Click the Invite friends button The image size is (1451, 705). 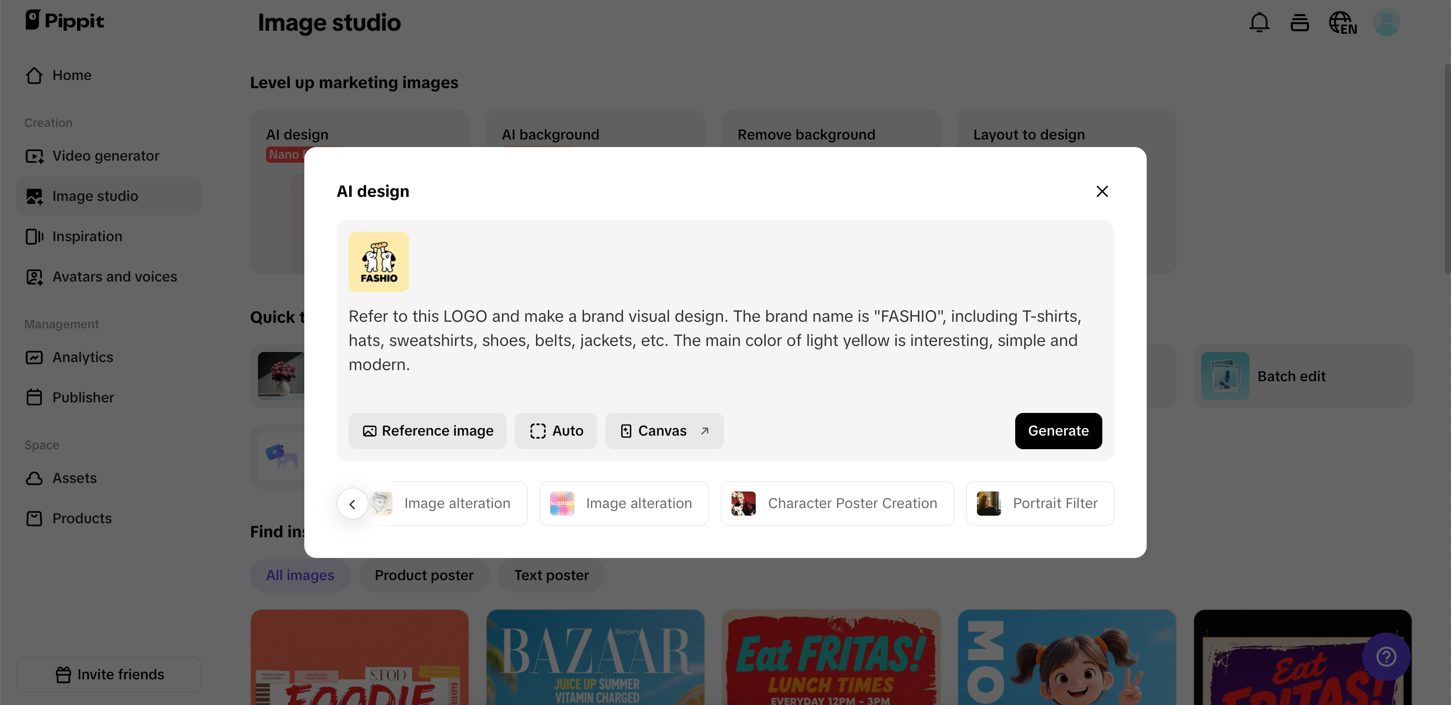point(109,674)
